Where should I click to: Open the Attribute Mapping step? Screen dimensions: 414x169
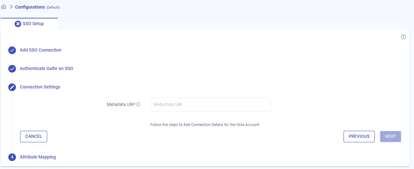tap(38, 157)
